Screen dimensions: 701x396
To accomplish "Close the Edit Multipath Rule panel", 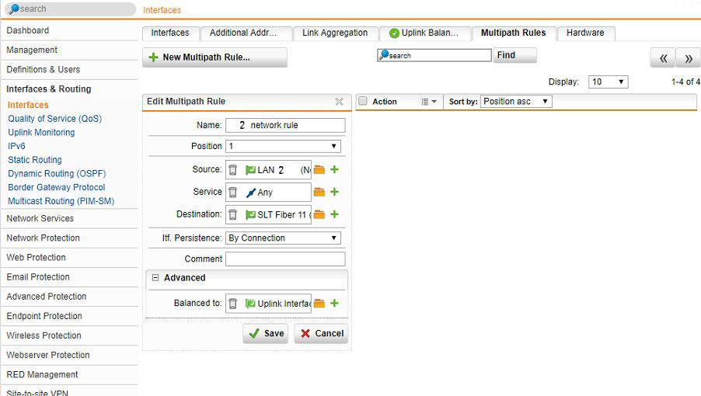I will click(339, 102).
